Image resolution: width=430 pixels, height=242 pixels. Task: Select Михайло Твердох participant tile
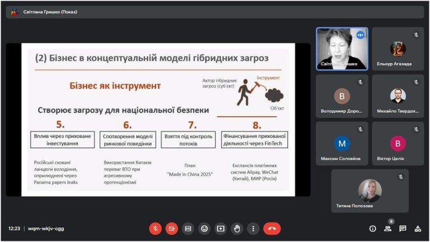(x=398, y=96)
